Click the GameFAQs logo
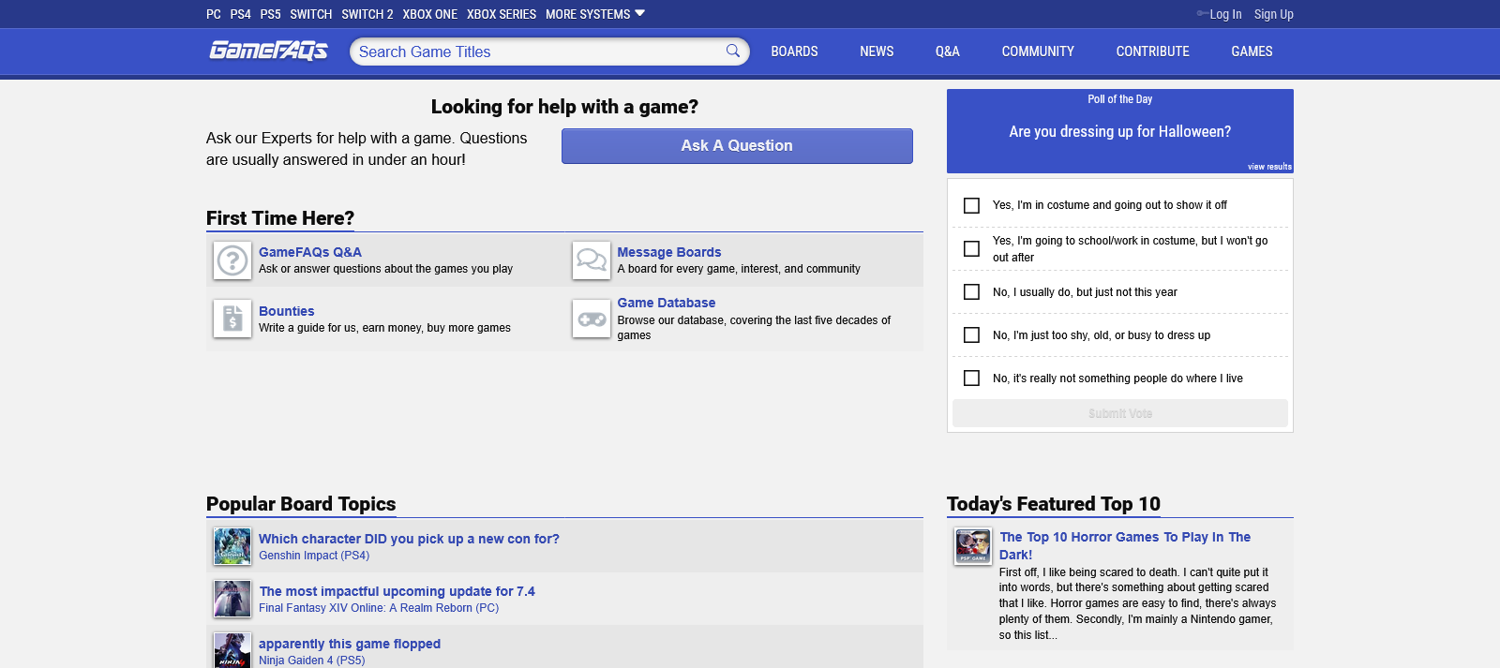 click(x=268, y=51)
